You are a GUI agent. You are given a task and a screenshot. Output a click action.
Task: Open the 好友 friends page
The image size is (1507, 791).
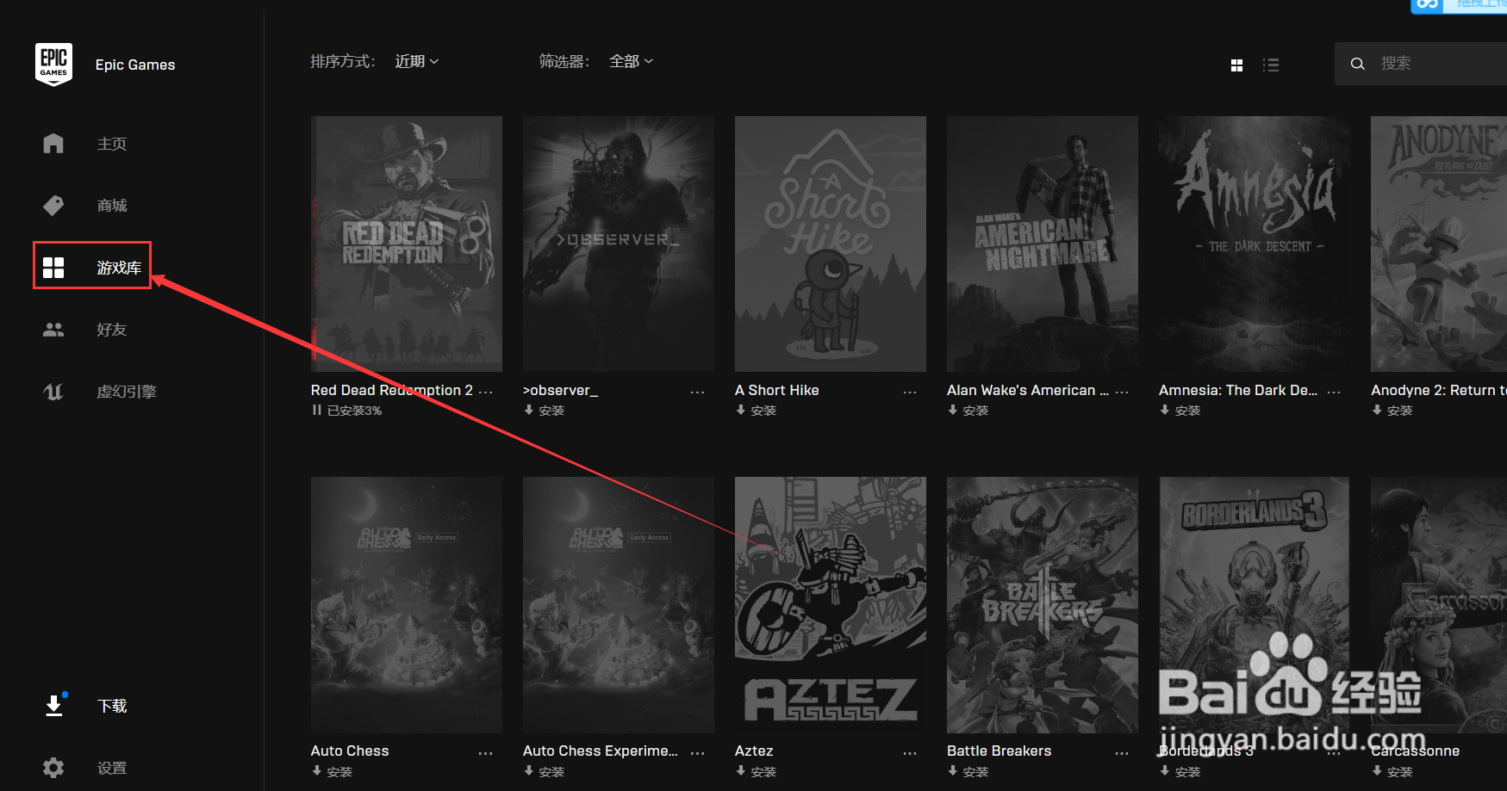pos(112,330)
